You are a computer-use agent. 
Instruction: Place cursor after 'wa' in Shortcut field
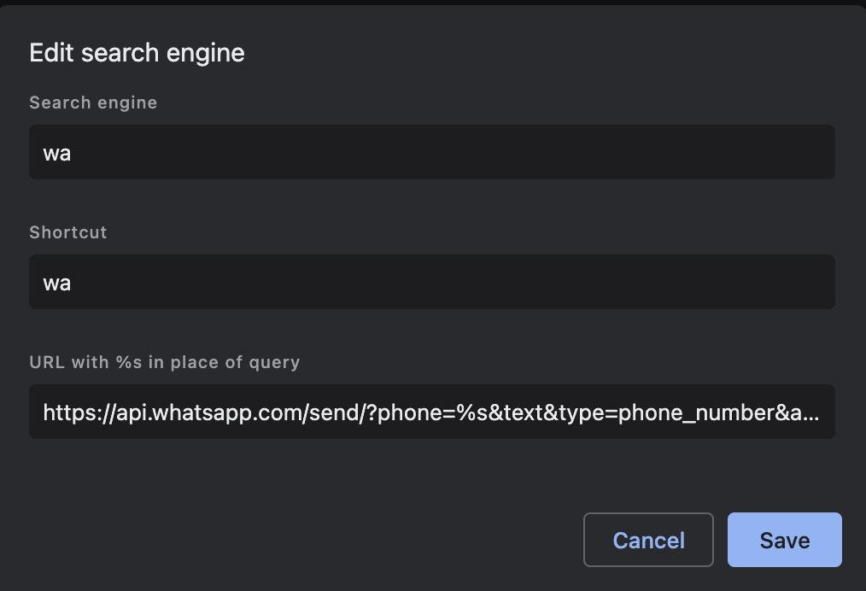point(72,283)
